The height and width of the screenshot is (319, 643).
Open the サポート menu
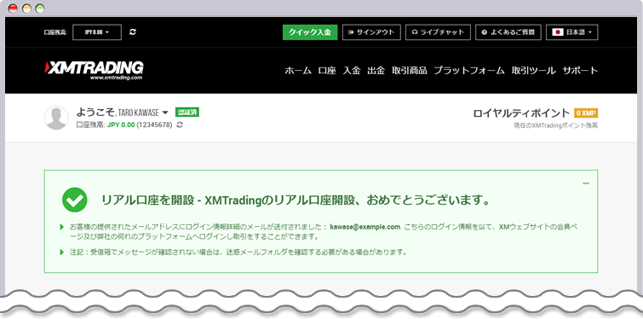(580, 71)
